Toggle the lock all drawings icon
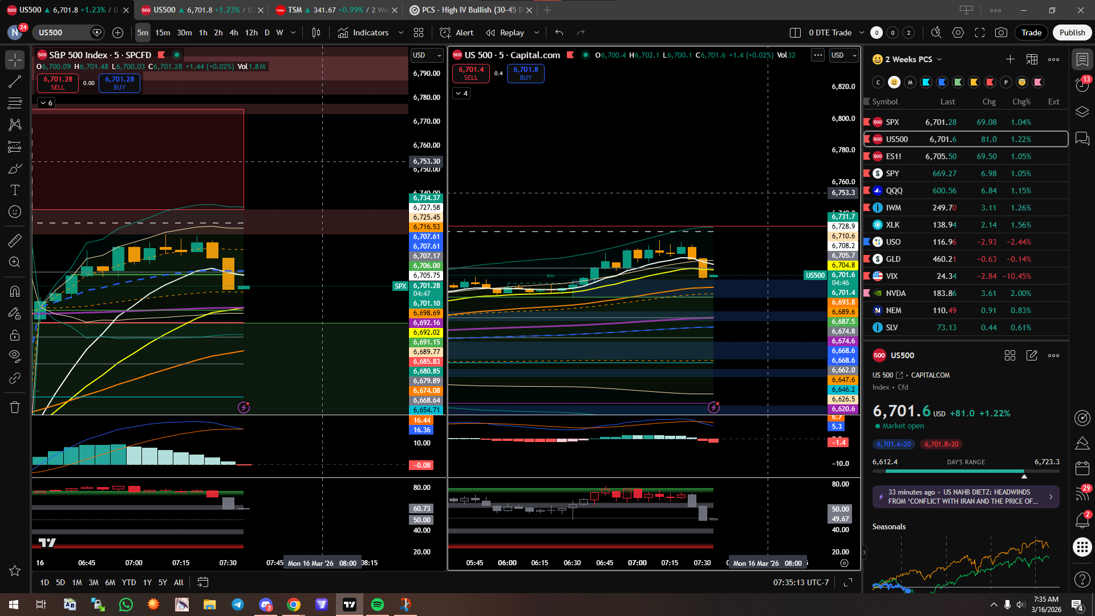This screenshot has height=616, width=1095. tap(15, 335)
